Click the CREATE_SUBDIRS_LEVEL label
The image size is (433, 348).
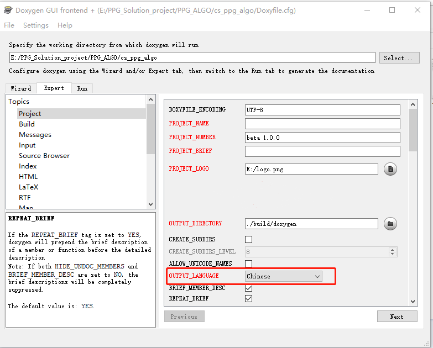(x=202, y=251)
